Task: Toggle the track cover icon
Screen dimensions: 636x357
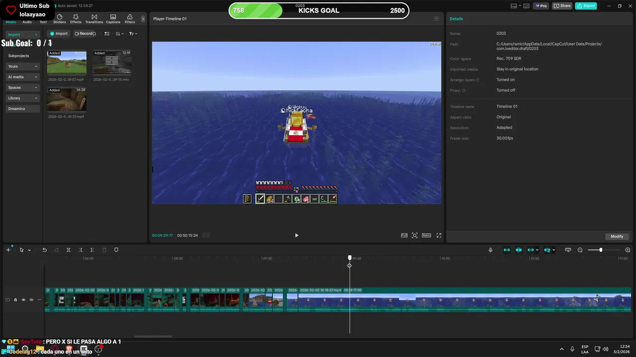Action: (x=7, y=299)
